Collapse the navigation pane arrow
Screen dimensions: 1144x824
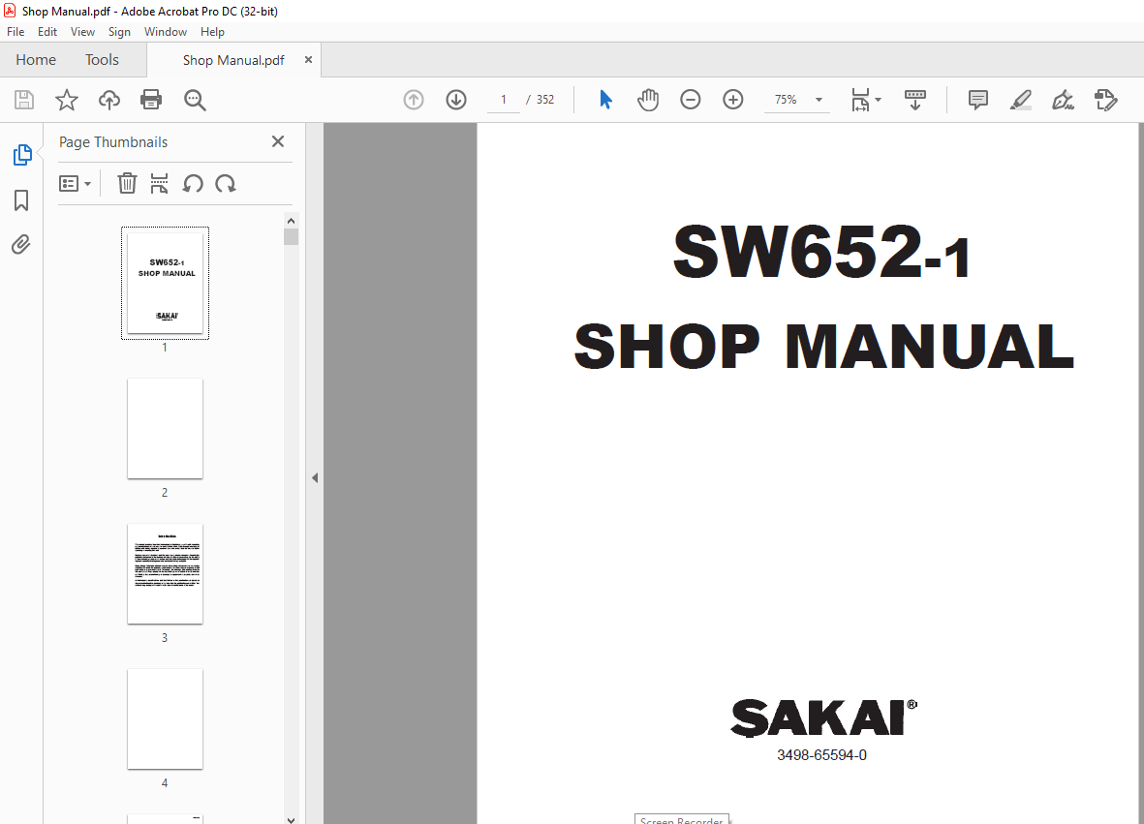[x=315, y=478]
